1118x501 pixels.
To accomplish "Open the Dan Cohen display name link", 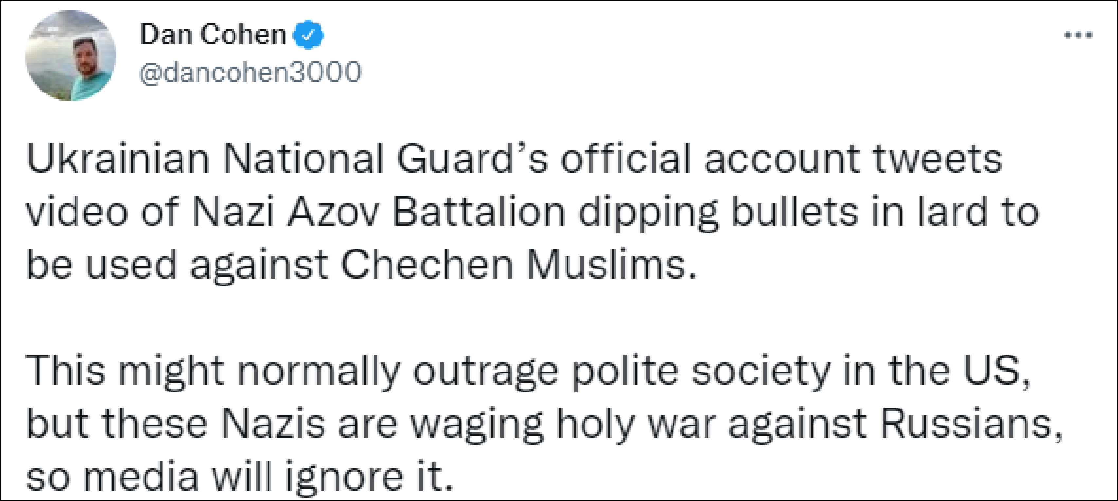I will coord(212,35).
